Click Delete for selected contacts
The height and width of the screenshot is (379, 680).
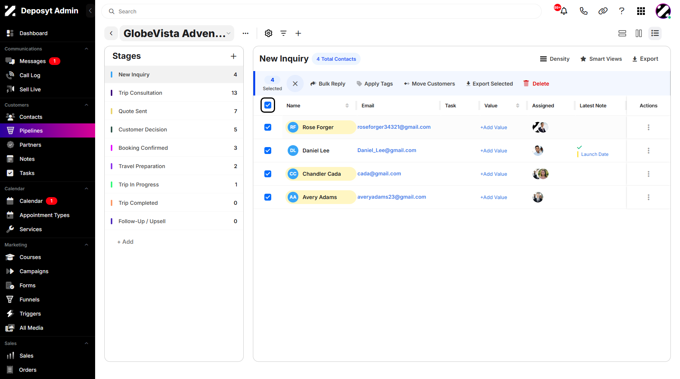(x=536, y=84)
